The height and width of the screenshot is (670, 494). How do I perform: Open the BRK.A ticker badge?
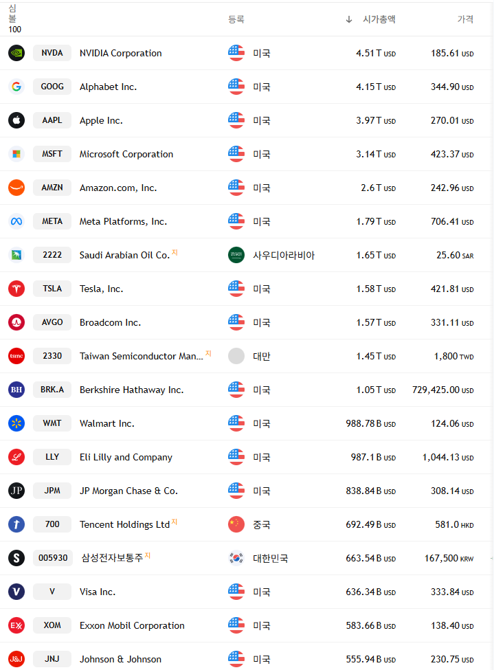pos(52,390)
